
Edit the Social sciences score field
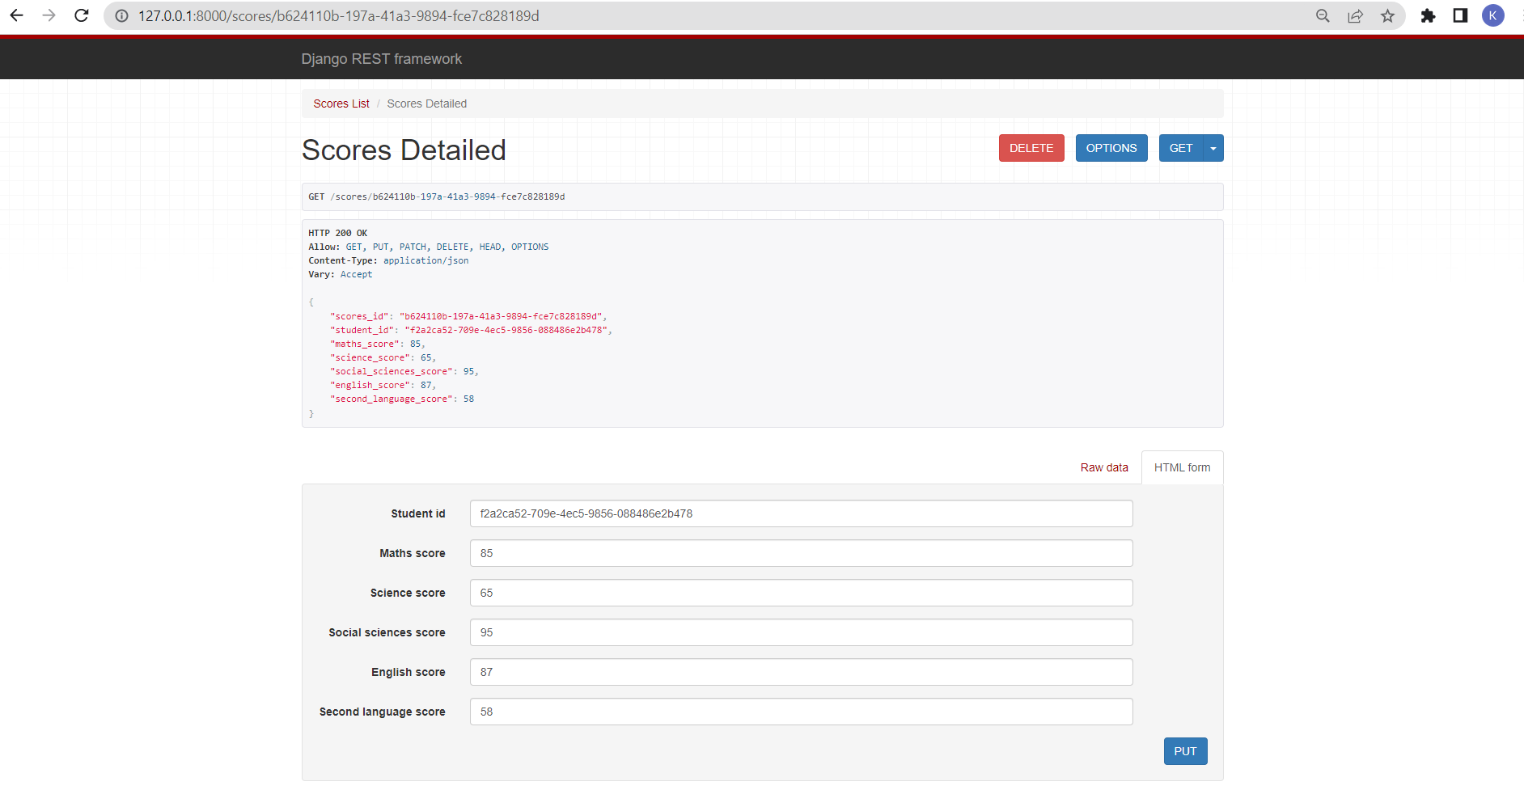pyautogui.click(x=801, y=632)
